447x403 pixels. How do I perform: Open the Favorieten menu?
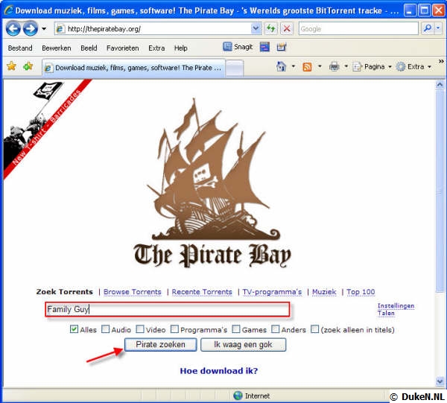[x=123, y=48]
